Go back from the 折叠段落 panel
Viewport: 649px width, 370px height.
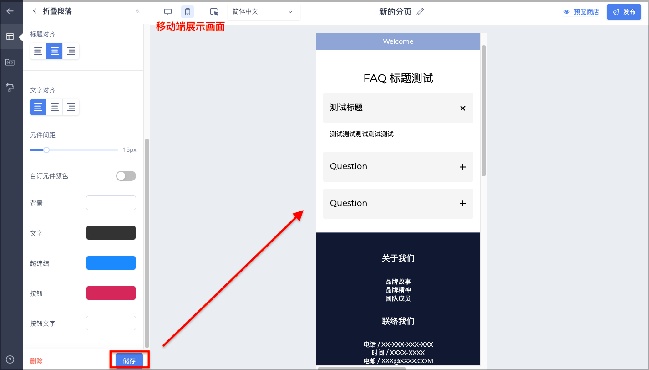click(x=35, y=11)
